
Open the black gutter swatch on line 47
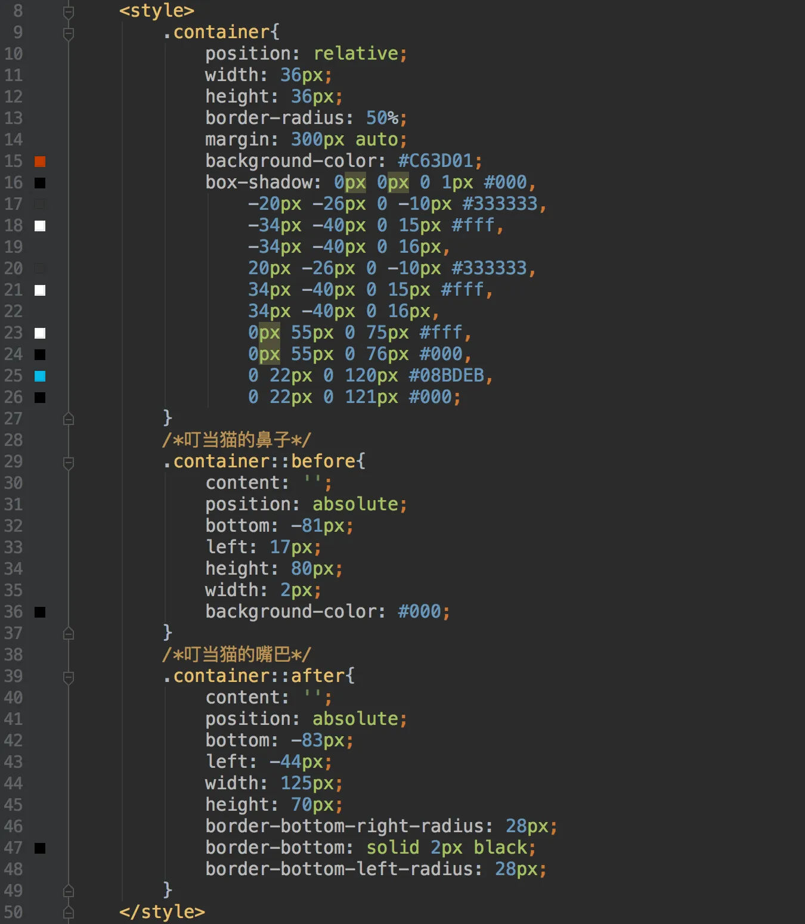40,848
